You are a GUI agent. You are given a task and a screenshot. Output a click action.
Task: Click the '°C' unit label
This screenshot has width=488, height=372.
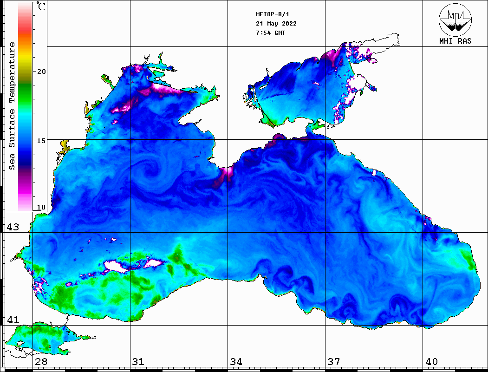tap(41, 6)
